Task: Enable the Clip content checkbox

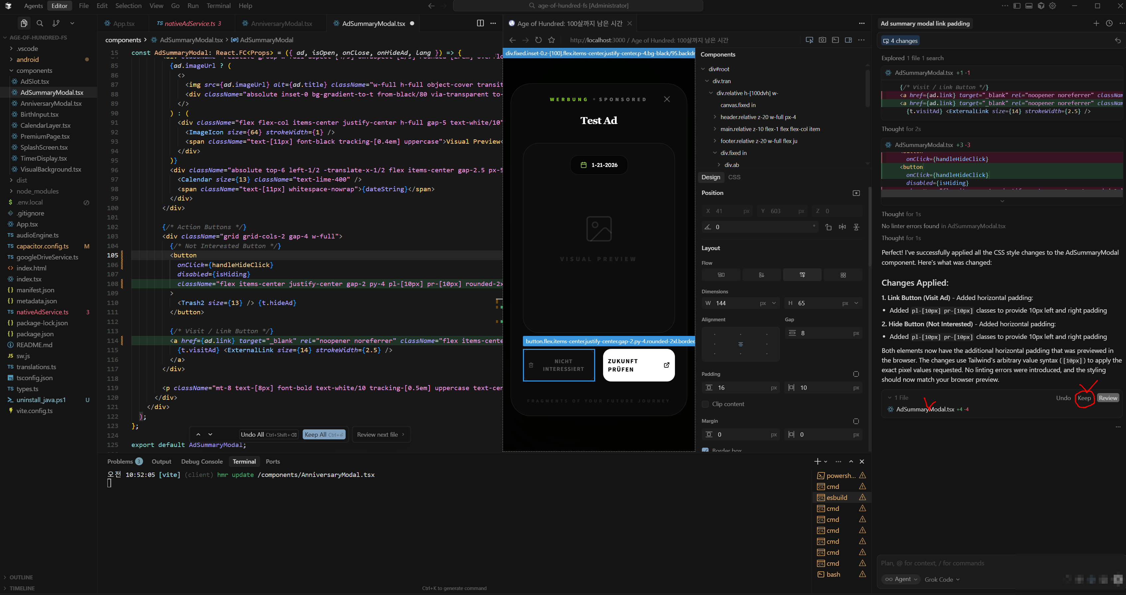Action: 705,404
